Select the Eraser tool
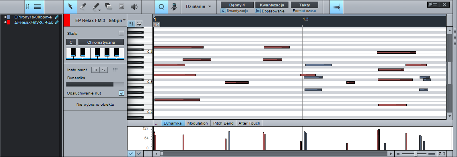457x157 pixels. [x=109, y=7]
